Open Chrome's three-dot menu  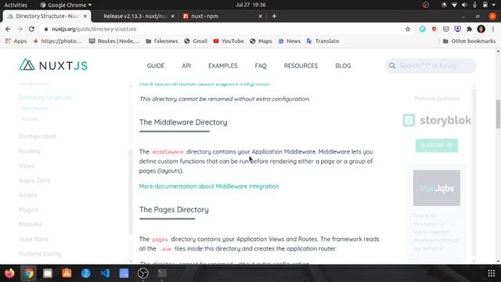(493, 29)
